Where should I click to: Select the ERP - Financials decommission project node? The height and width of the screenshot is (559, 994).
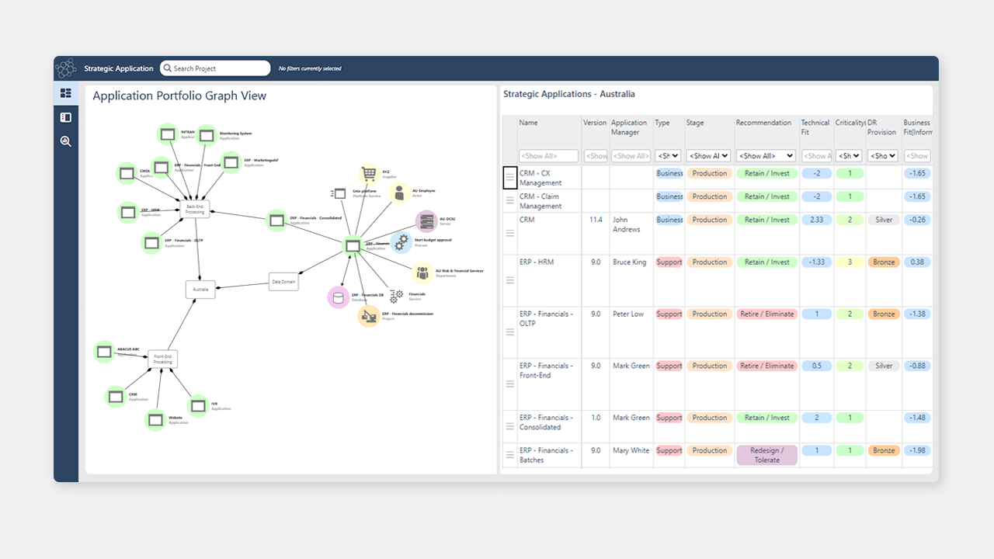pos(368,316)
